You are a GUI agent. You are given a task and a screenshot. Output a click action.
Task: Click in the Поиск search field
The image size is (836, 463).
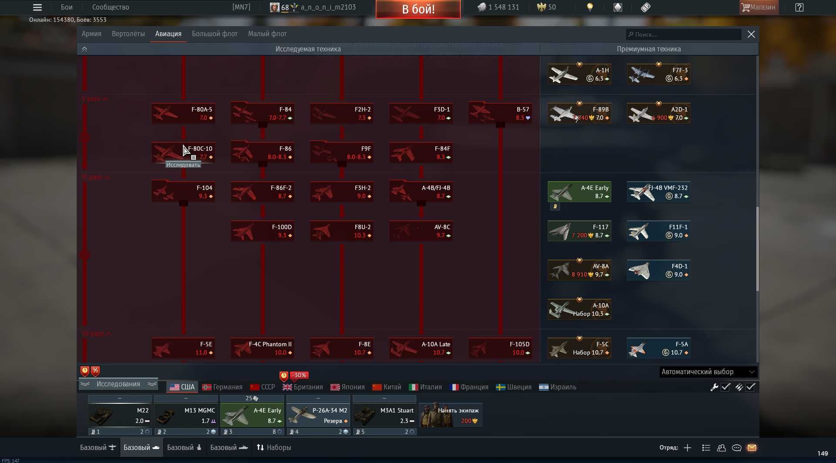point(684,34)
